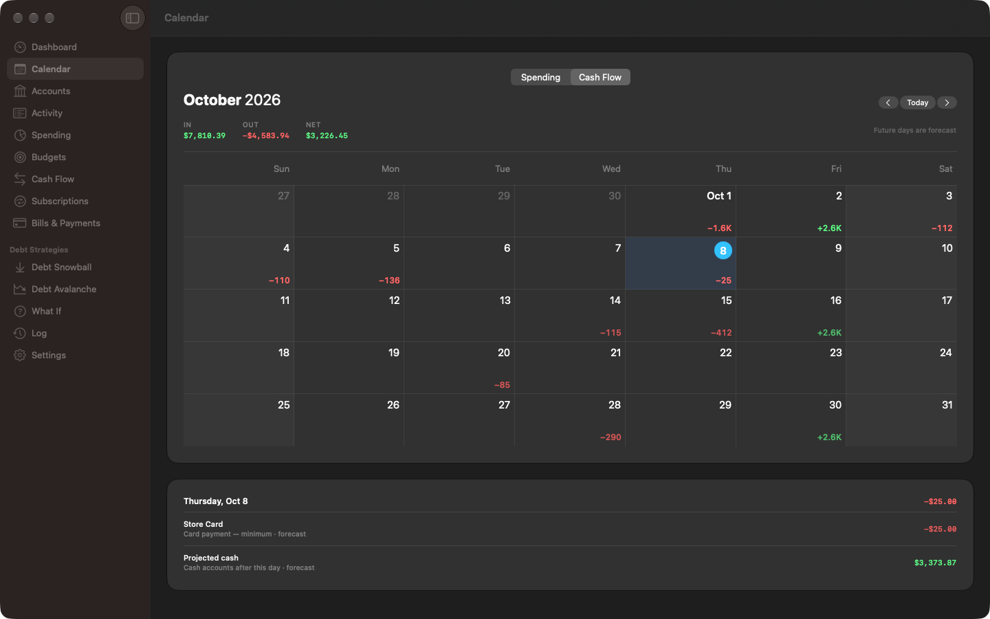
Task: Go to the previous month chevron
Action: coord(888,102)
